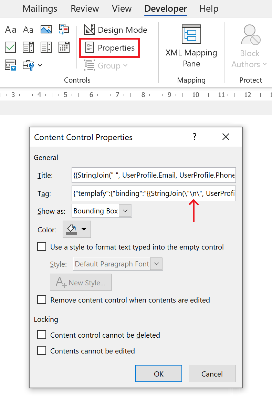
Task: Click into the Tag text field
Action: pos(154,193)
